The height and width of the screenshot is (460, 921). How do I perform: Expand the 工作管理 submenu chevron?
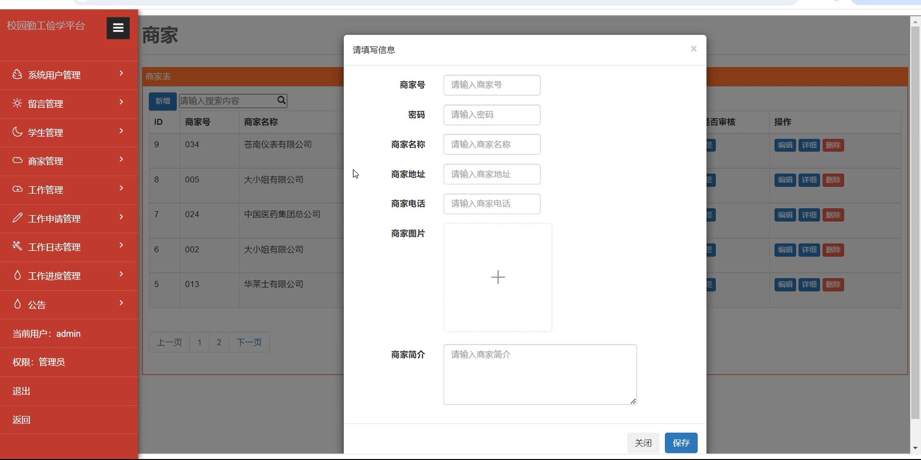click(x=121, y=188)
